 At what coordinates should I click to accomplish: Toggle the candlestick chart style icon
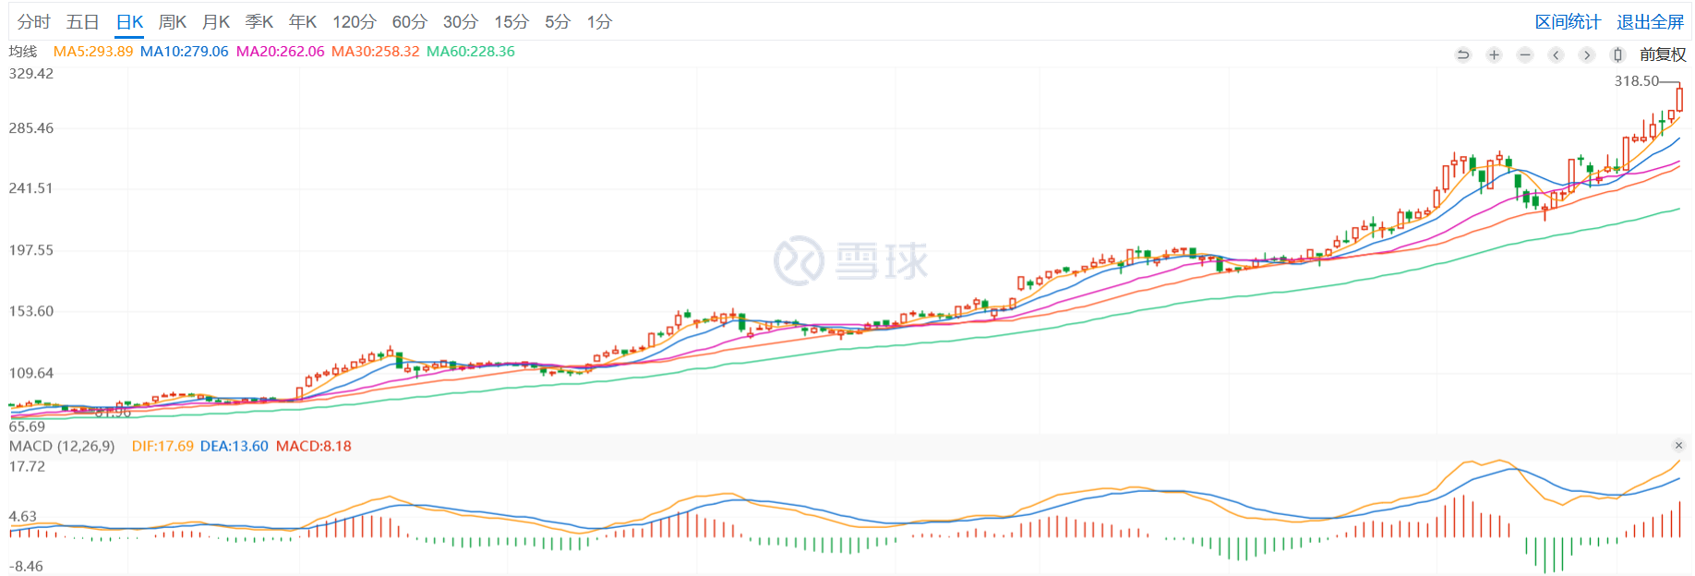[1617, 55]
